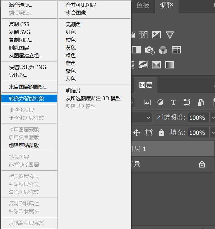
Task: Click the 不透明度 100% value field
Action: click(197, 118)
